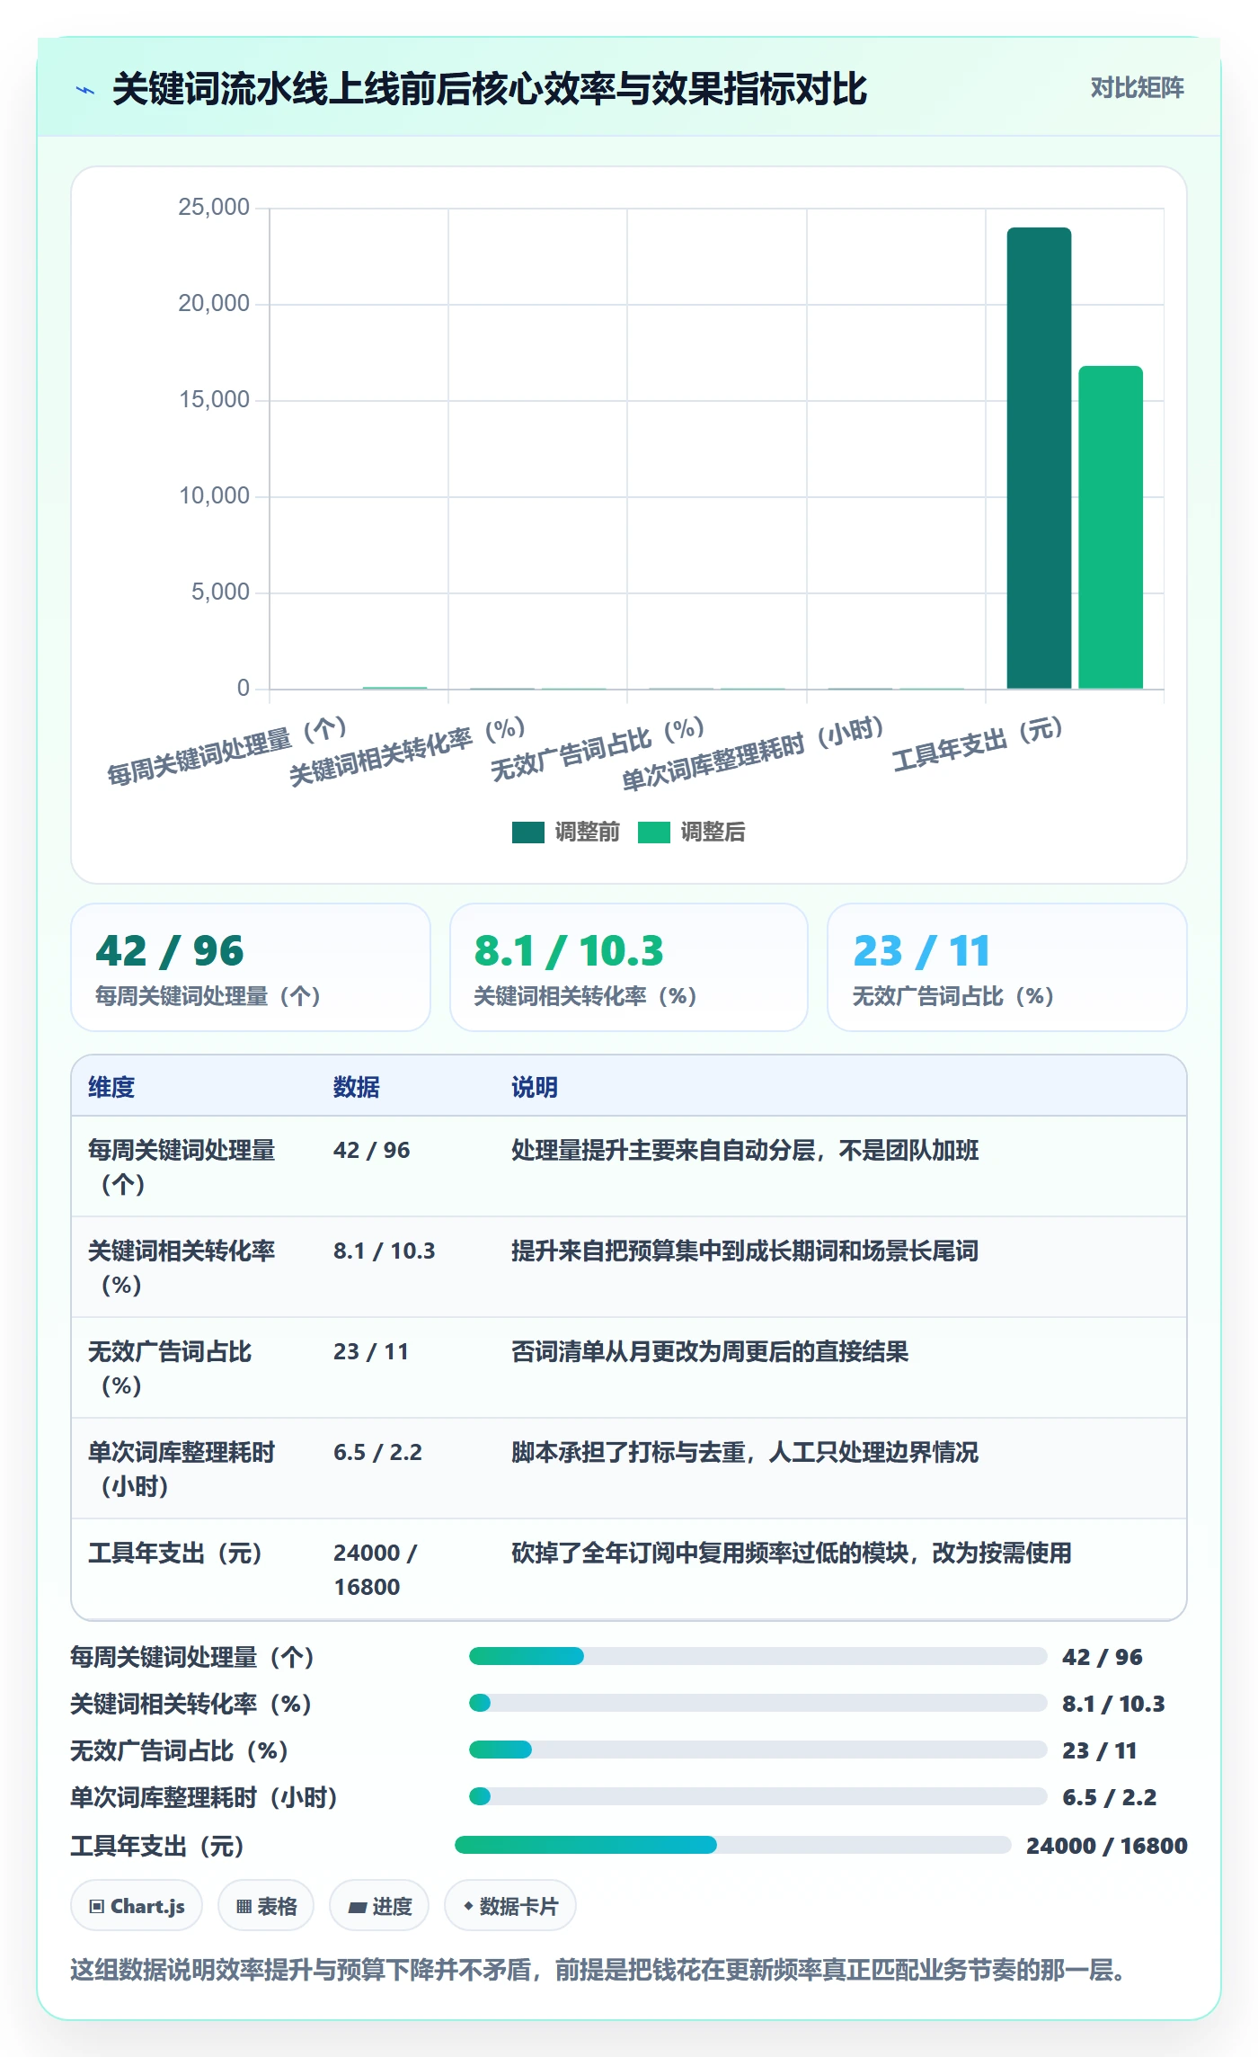1258x2057 pixels.
Task: Click table cell 24000 / 16800
Action: (x=376, y=1570)
